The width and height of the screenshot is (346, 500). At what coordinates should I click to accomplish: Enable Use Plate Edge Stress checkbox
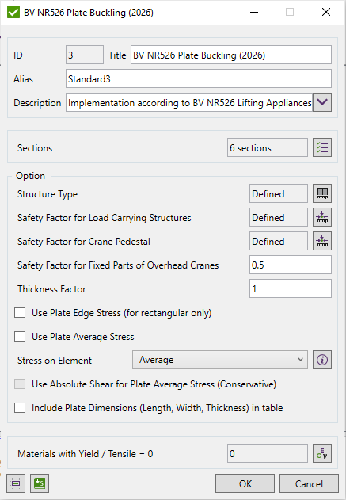[x=20, y=313]
